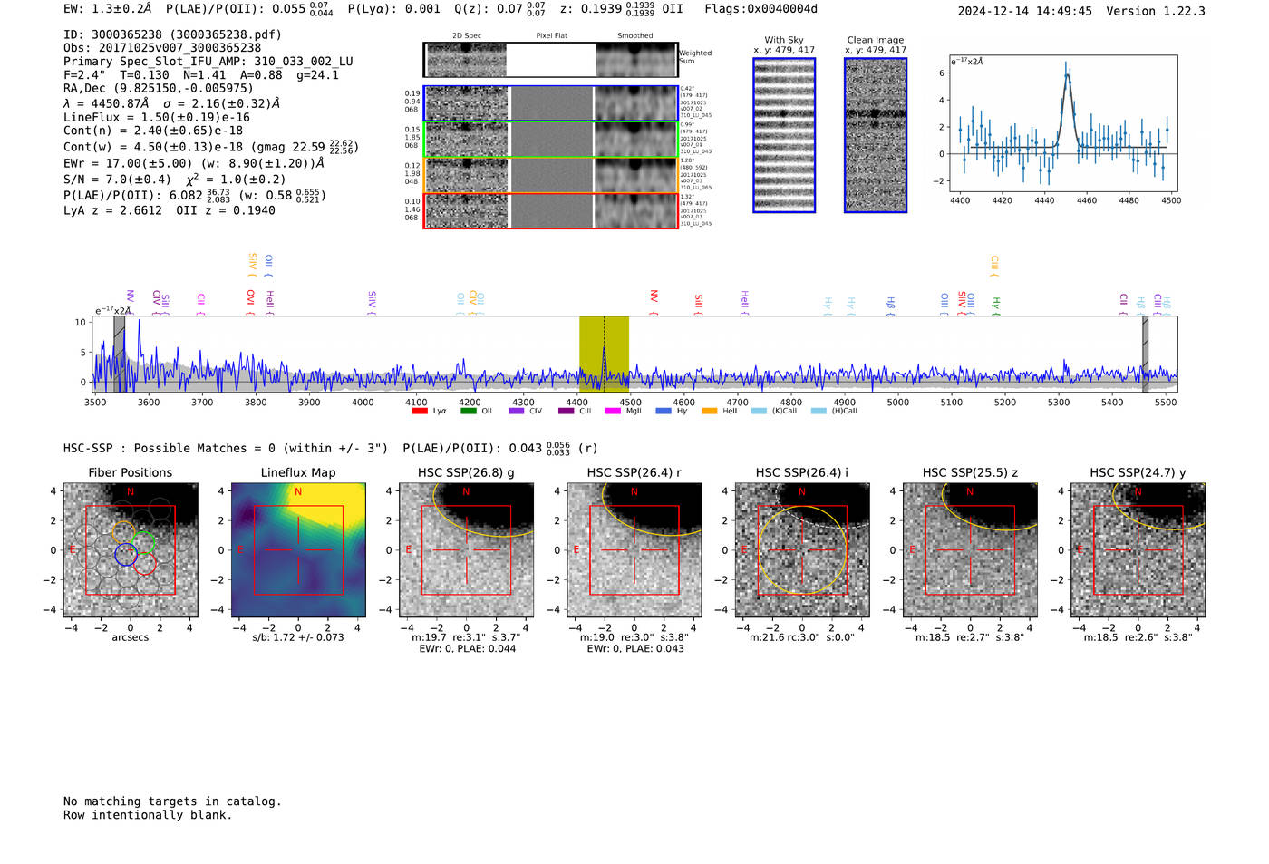Click the green OII legend swatch
Screen dimensions: 1269x864
468,412
